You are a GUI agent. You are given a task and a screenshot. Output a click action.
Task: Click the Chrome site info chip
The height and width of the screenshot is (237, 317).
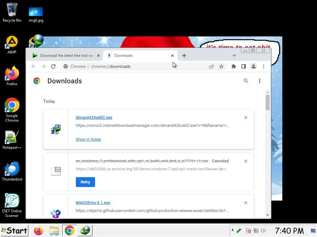[74, 66]
